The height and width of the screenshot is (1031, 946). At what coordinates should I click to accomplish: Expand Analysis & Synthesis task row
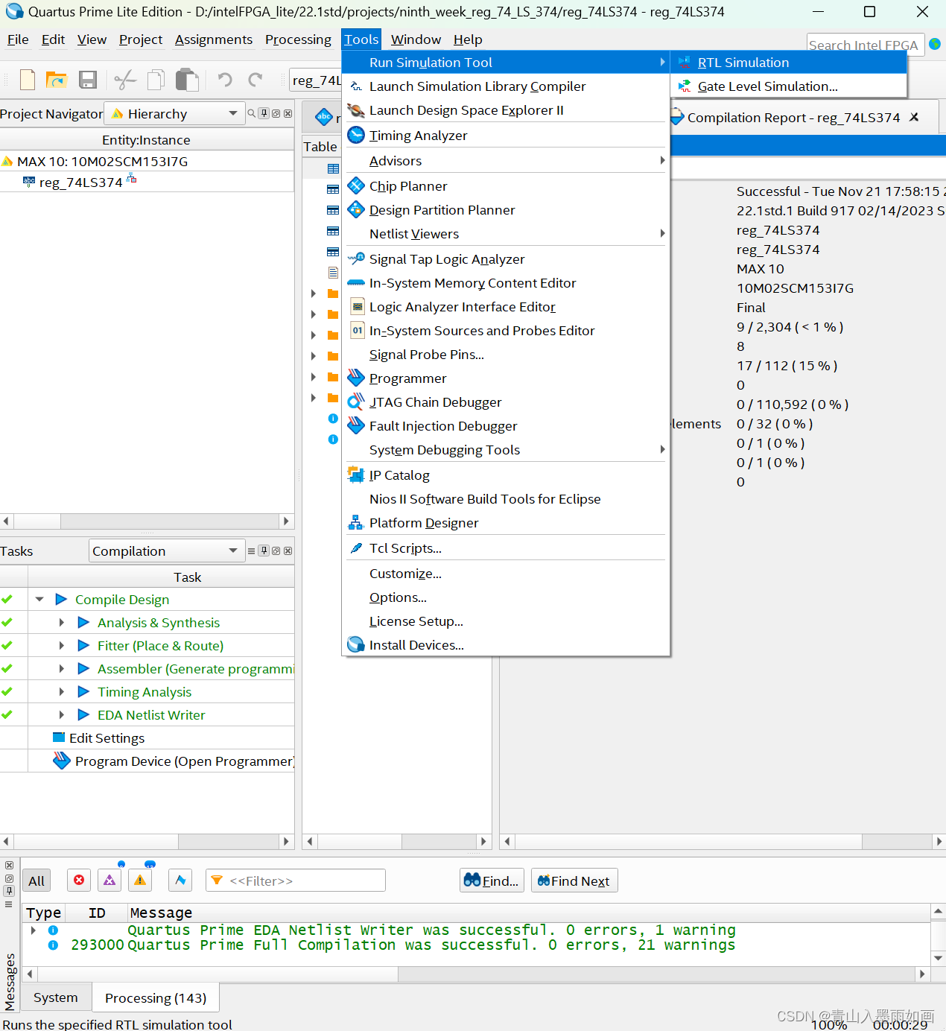tap(62, 623)
